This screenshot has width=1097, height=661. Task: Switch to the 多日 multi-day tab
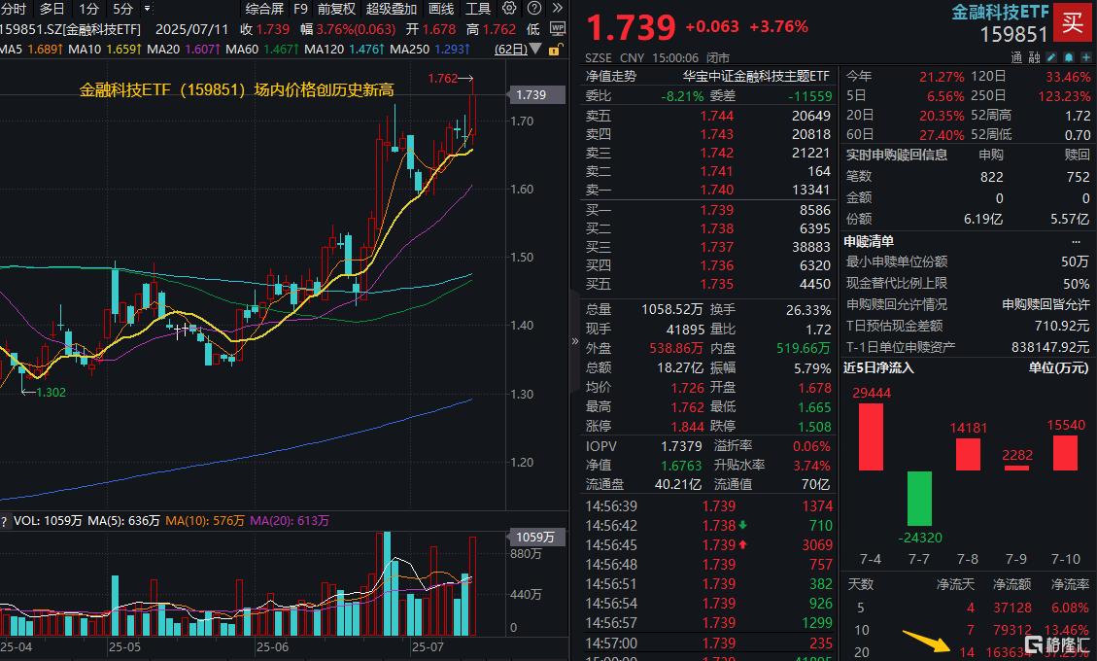point(51,9)
